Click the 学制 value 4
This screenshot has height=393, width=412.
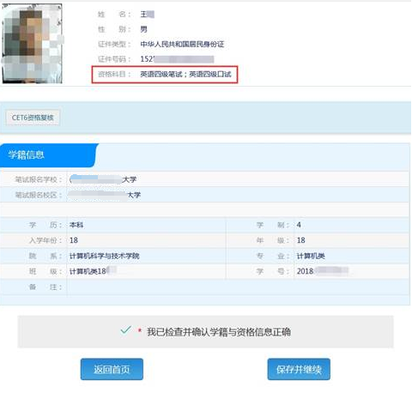[x=299, y=225]
